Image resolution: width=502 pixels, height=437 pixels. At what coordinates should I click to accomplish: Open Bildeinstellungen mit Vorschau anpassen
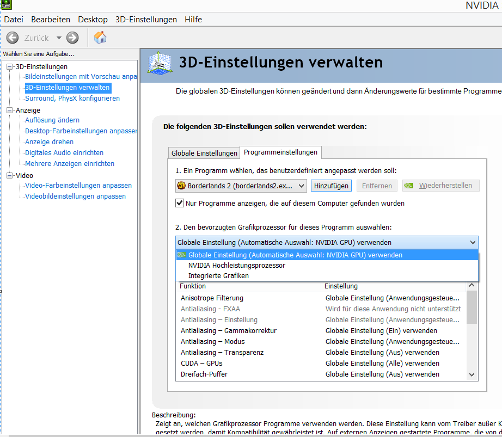(x=81, y=76)
